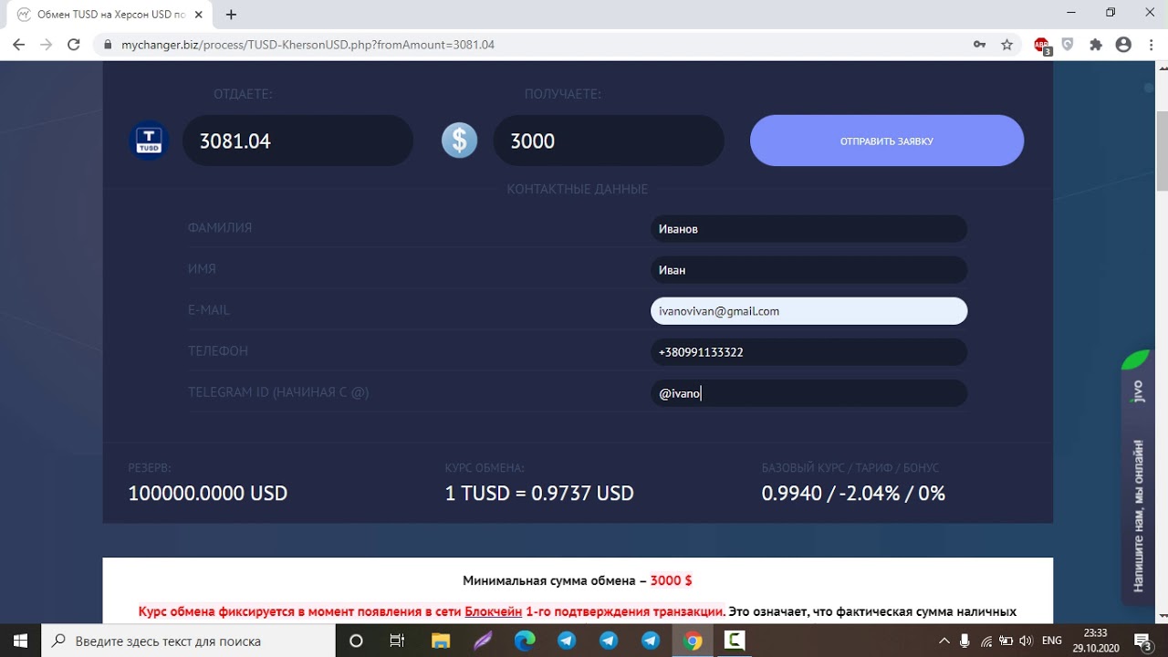Click the TUSD coin icon
The height and width of the screenshot is (657, 1168).
[148, 141]
